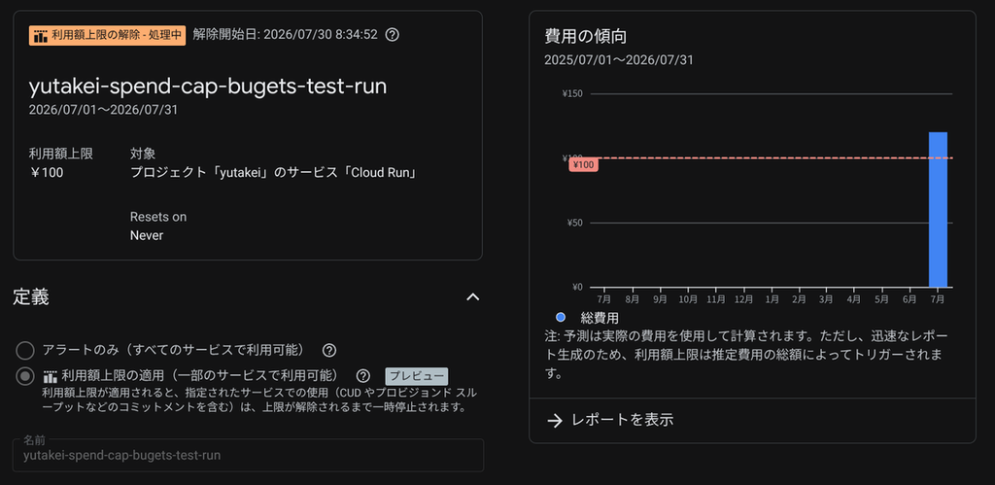Click the 10月 axis label
This screenshot has height=485, width=995.
[688, 298]
